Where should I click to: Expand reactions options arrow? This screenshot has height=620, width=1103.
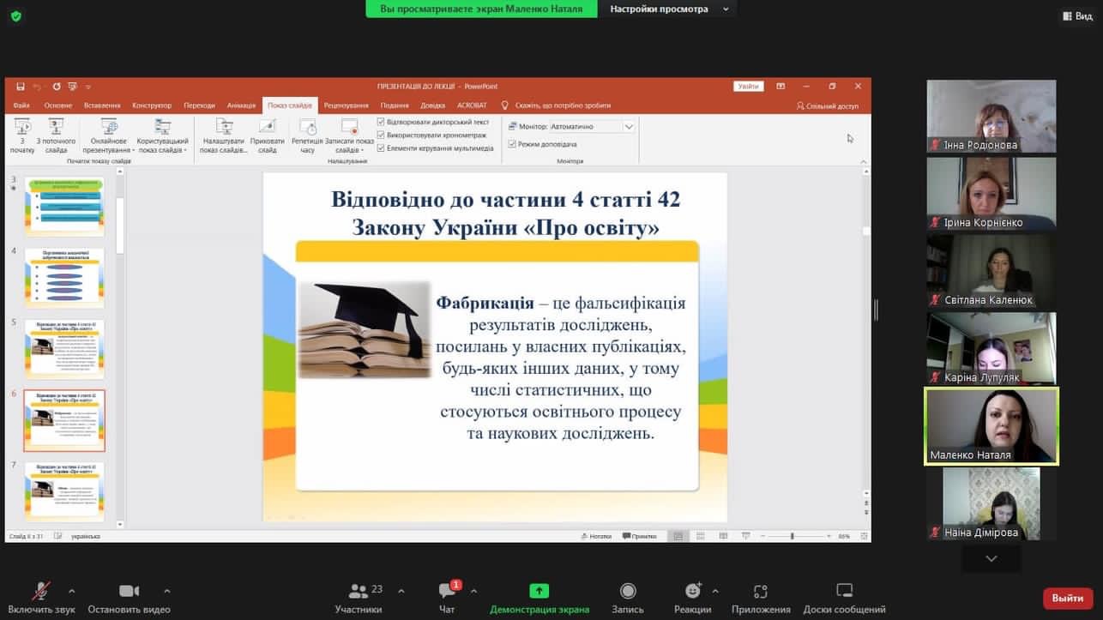click(715, 591)
